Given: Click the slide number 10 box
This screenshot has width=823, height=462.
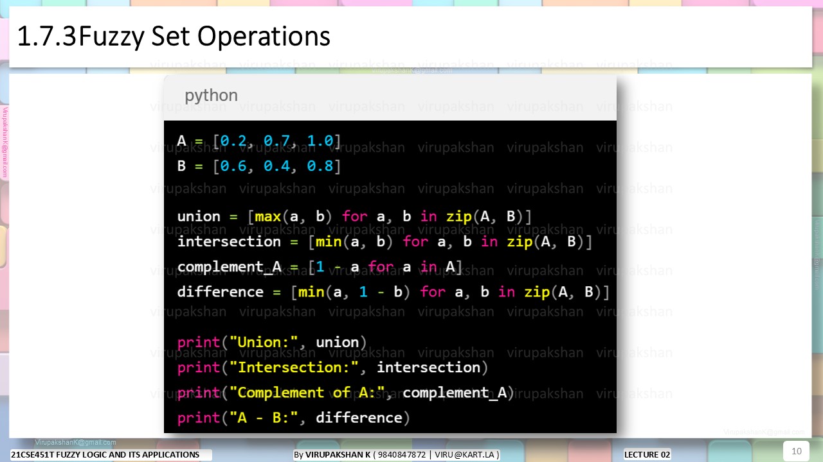Looking at the screenshot, I should [796, 451].
